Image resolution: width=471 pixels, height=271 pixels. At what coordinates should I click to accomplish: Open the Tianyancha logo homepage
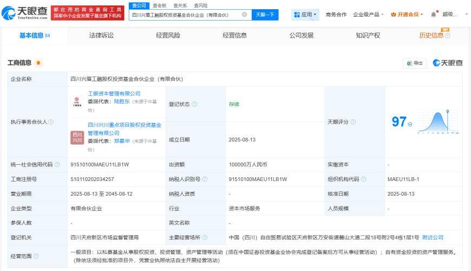pyautogui.click(x=24, y=12)
